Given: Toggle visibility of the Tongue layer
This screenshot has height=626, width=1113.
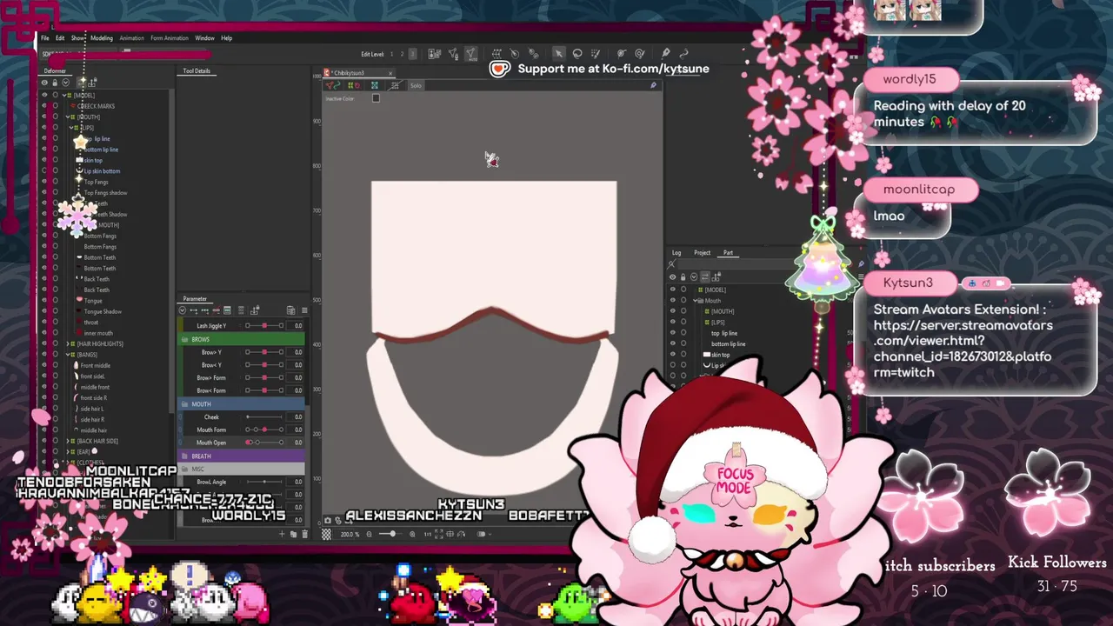Looking at the screenshot, I should (x=44, y=301).
